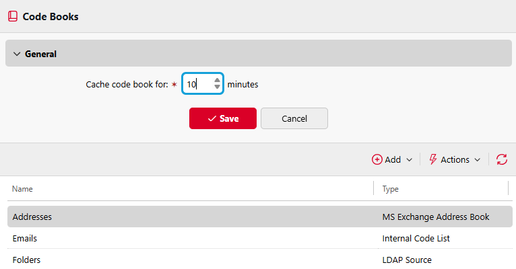Click the red Code Books book icon
Screen dimensions: 516x269
13,16
